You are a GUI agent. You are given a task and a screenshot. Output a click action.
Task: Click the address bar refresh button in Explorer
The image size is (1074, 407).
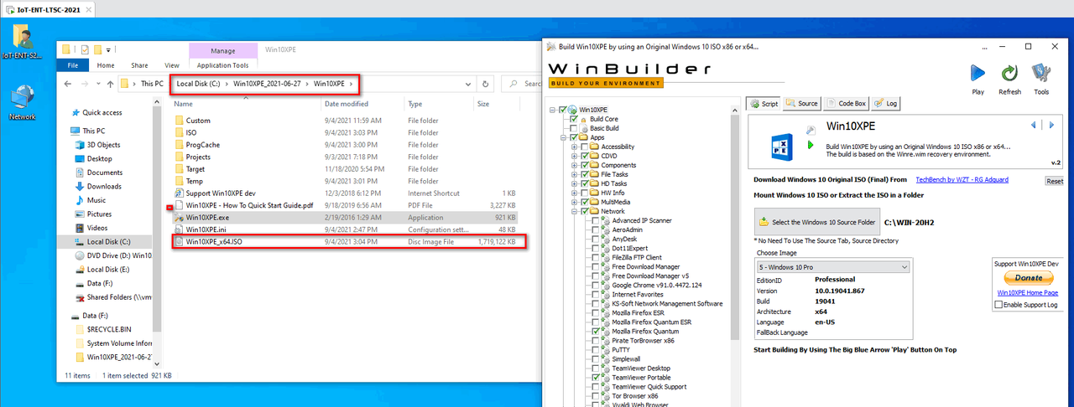(485, 84)
